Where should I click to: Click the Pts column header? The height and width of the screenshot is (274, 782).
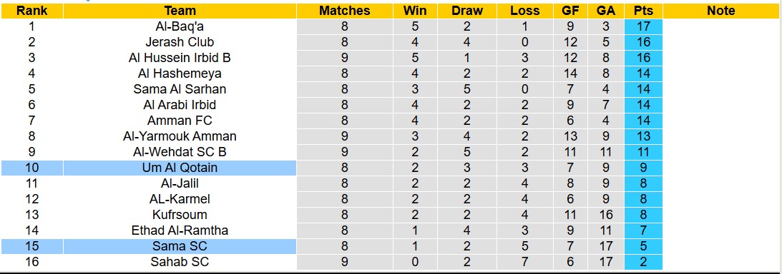point(643,11)
